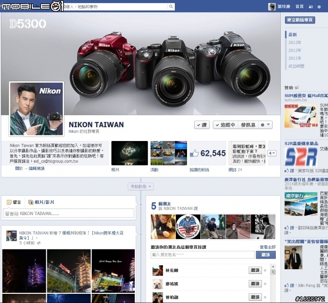Switch to the 相片/影片 composer tab
The image size is (328, 303).
click(42, 202)
